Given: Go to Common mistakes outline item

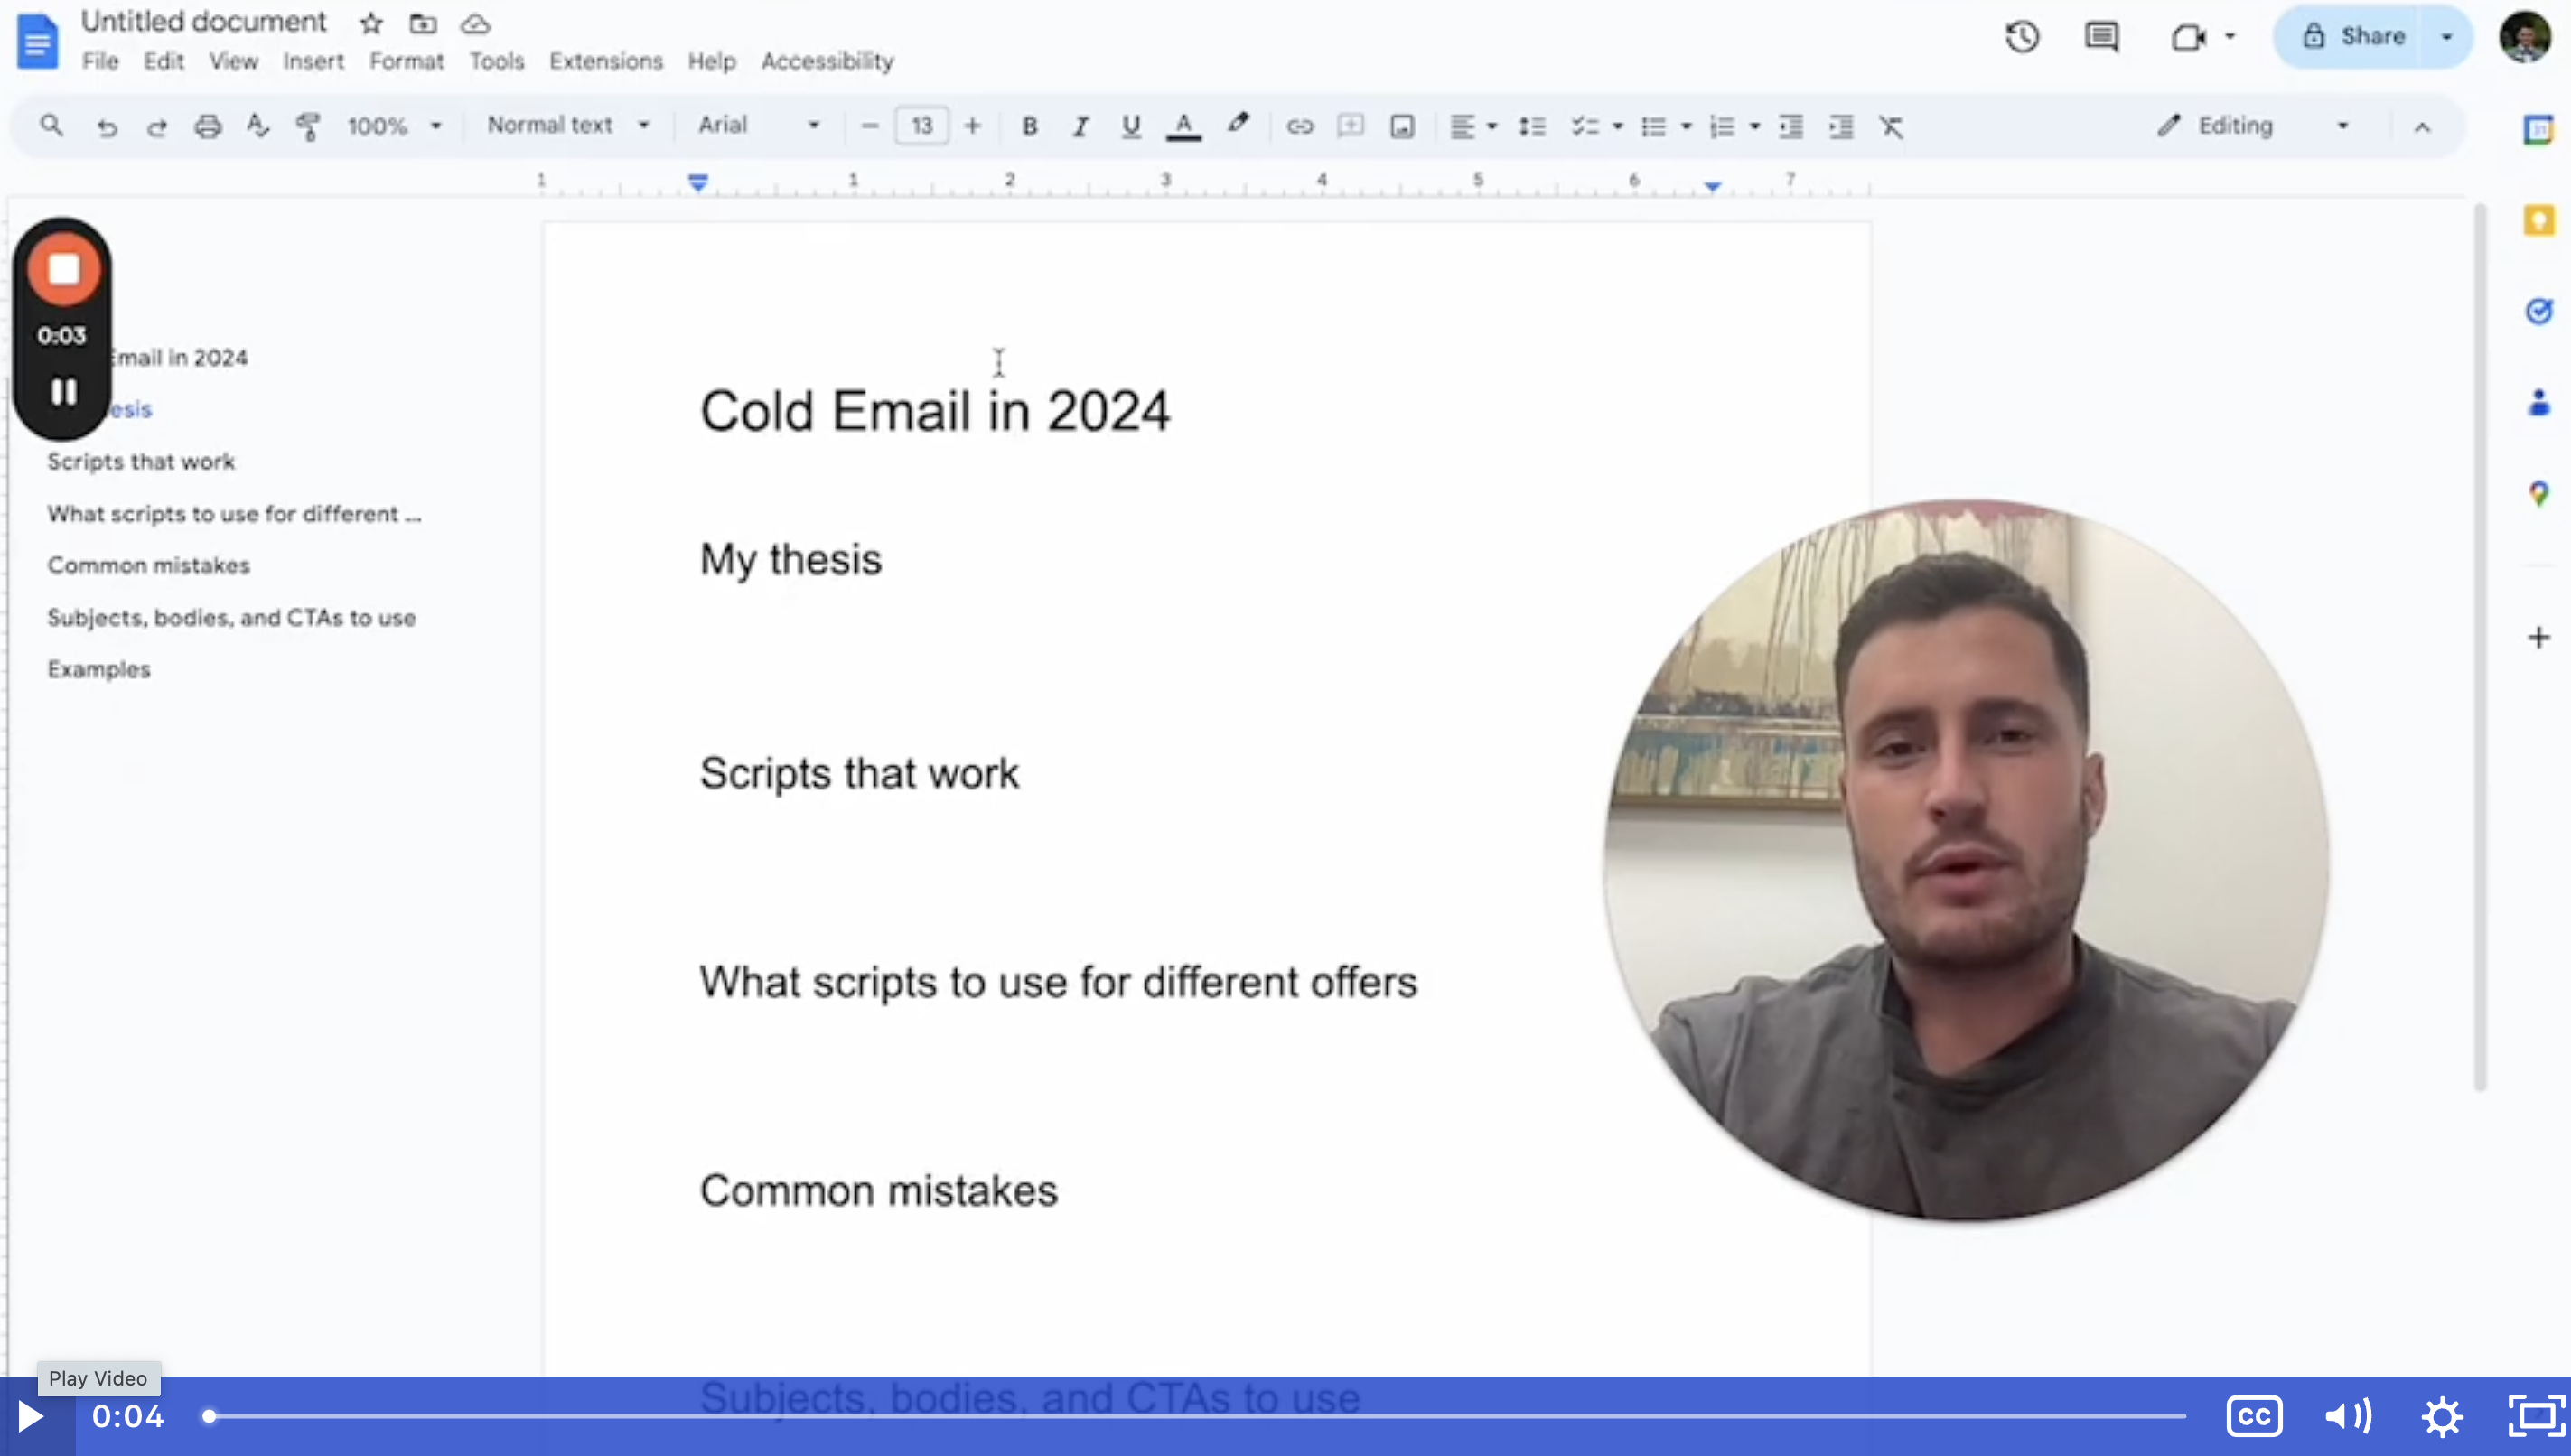Looking at the screenshot, I should click(148, 565).
